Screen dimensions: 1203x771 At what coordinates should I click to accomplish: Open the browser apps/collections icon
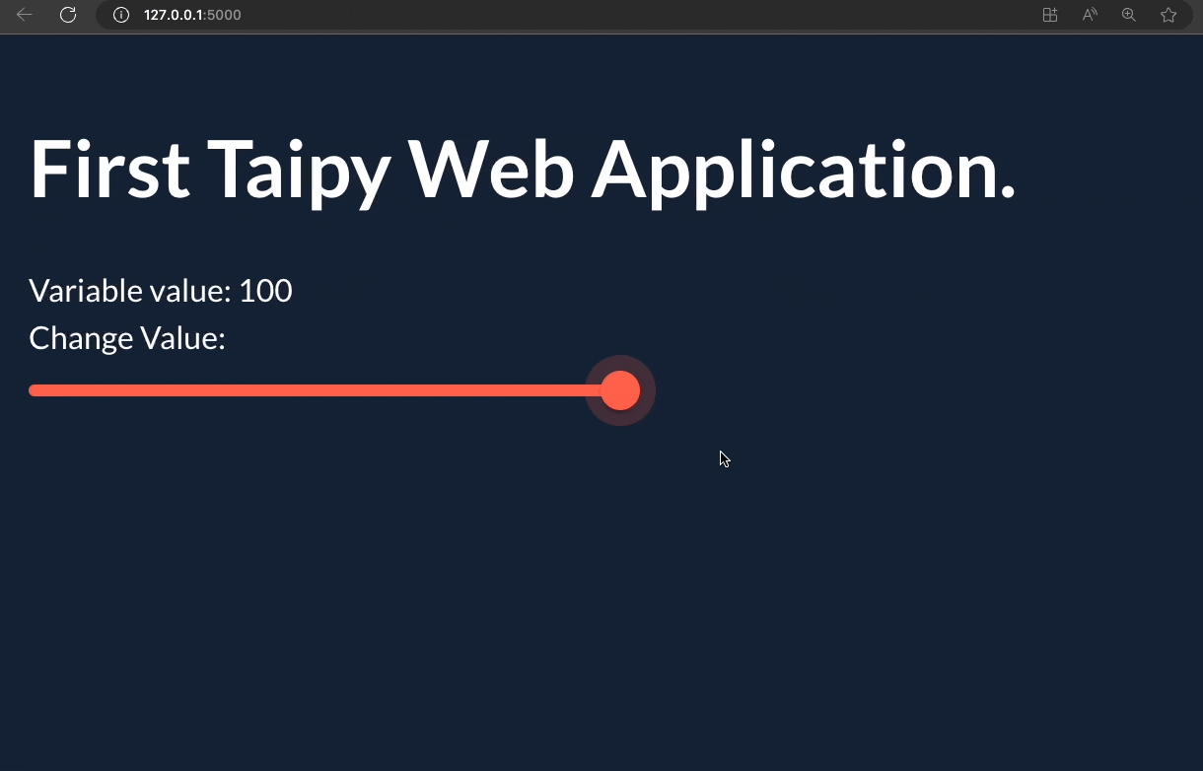[x=1049, y=15]
